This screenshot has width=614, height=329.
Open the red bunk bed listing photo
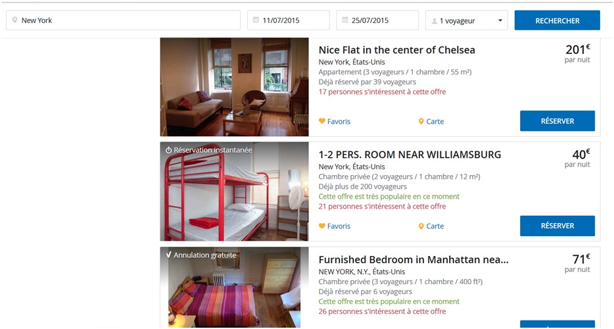(234, 191)
